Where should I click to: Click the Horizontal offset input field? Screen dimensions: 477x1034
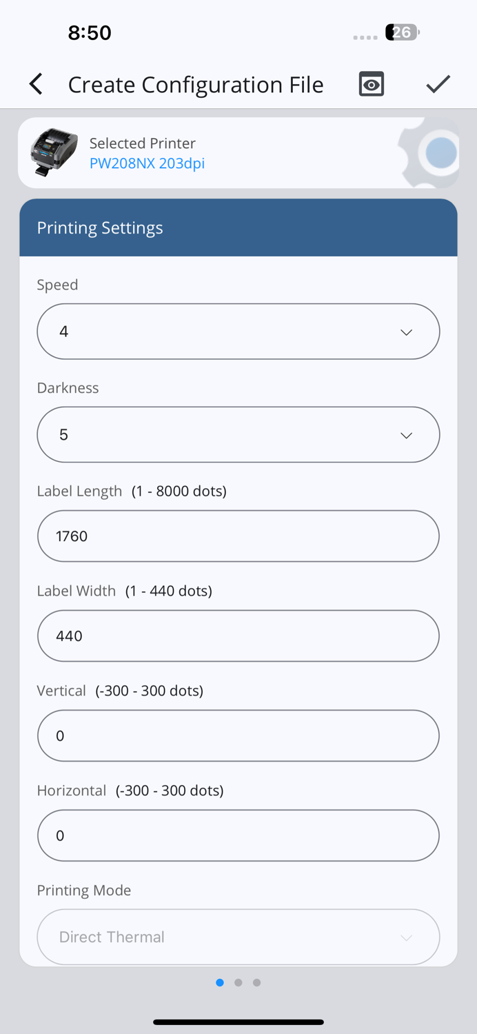[238, 835]
